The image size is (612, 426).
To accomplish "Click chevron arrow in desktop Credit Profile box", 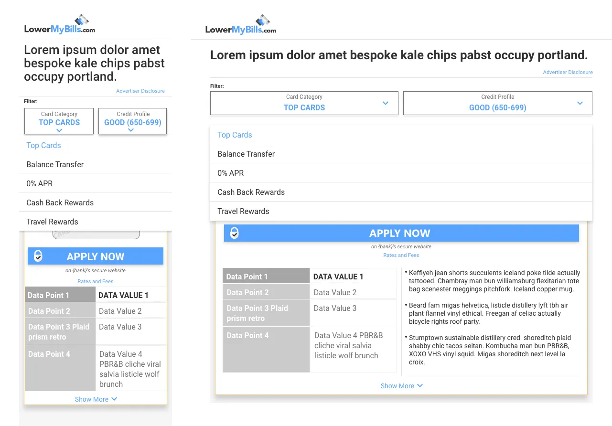I will pos(580,103).
